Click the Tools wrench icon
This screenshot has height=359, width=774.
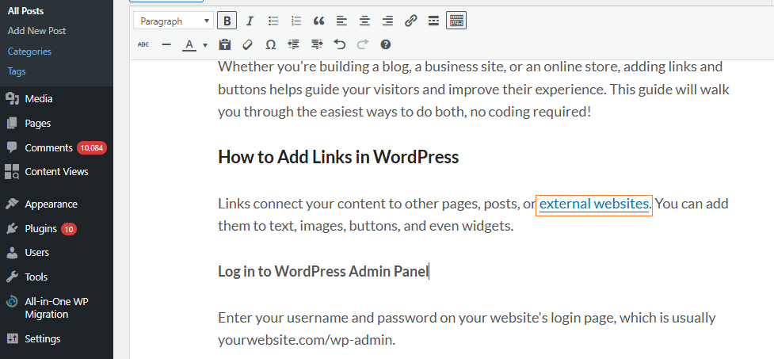pyautogui.click(x=12, y=277)
